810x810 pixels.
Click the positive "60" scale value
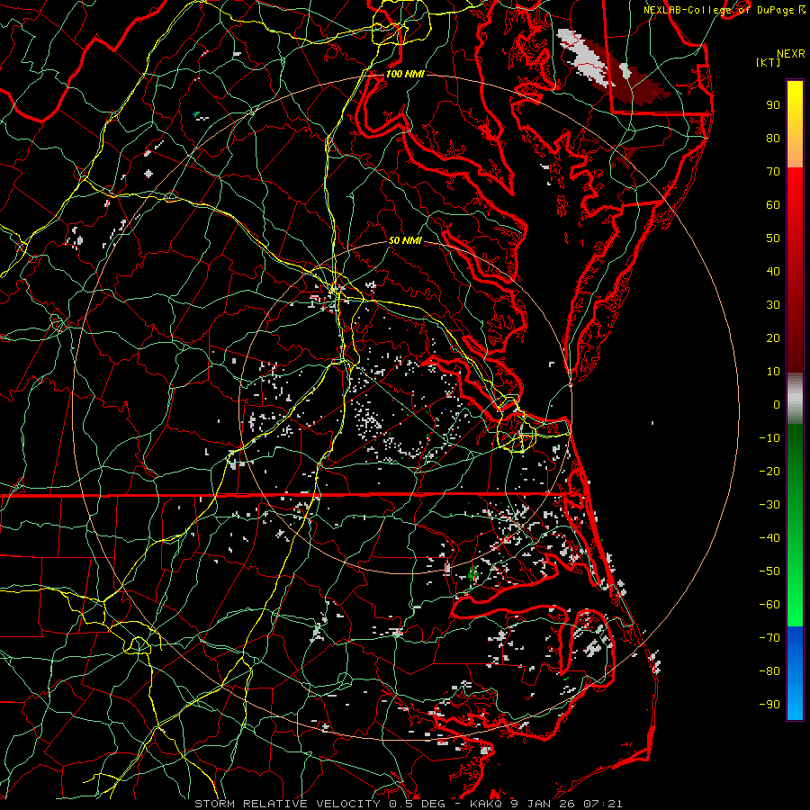pyautogui.click(x=773, y=205)
